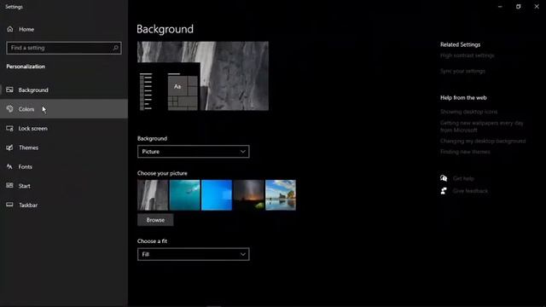Click the Lock screen icon
This screenshot has height=307, width=546.
click(x=9, y=129)
